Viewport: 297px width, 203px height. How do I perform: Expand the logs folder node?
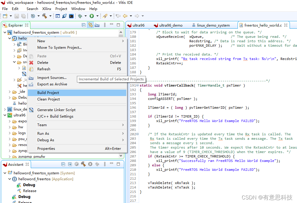coord(9,133)
